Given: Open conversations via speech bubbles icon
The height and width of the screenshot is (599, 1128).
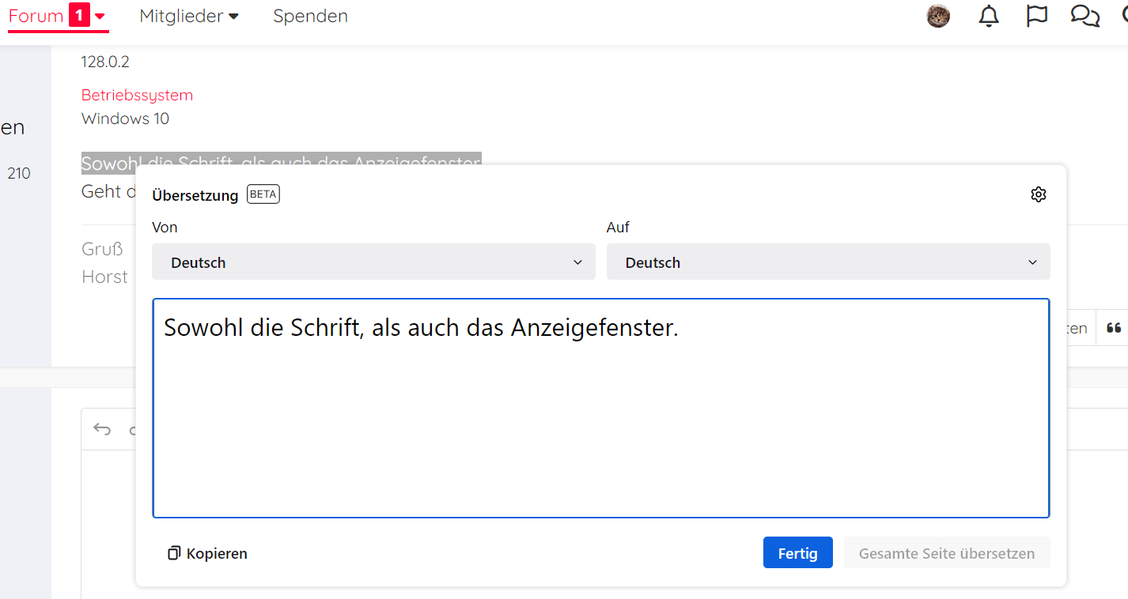Looking at the screenshot, I should 1084,16.
